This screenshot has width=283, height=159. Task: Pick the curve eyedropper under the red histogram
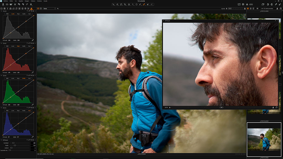(x=33, y=73)
